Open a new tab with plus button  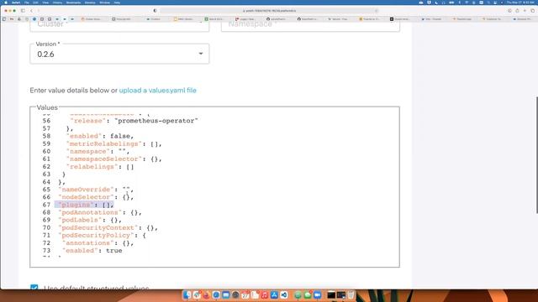pos(525,11)
